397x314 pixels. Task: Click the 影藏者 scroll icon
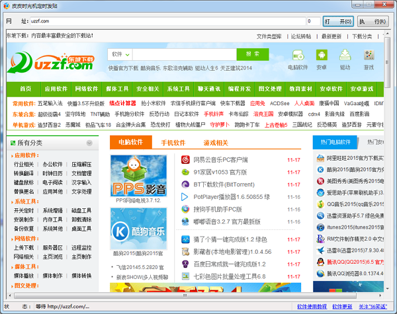coord(185,252)
